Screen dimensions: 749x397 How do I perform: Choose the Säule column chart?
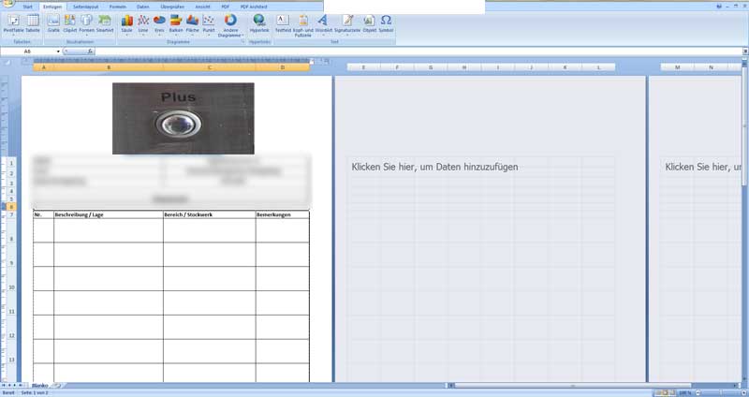point(127,25)
